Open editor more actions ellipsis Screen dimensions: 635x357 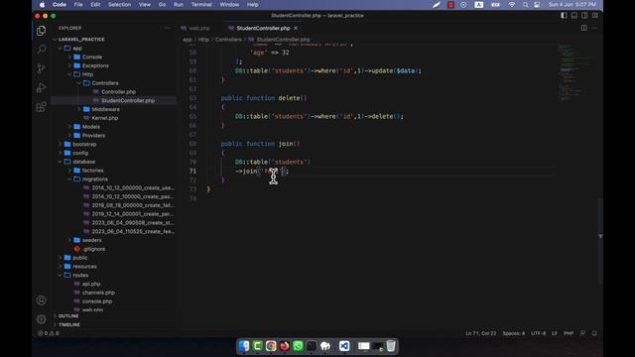594,28
